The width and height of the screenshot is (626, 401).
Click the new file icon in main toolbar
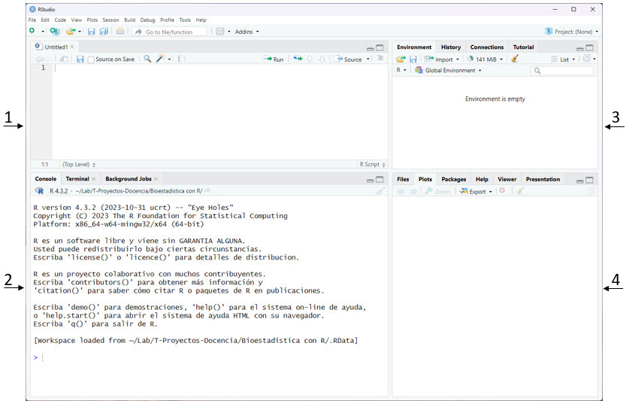32,32
